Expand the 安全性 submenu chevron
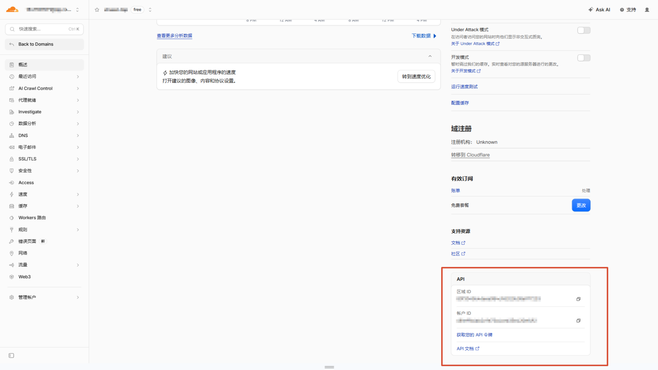Screen dimensions: 658x370 [x=78, y=171]
